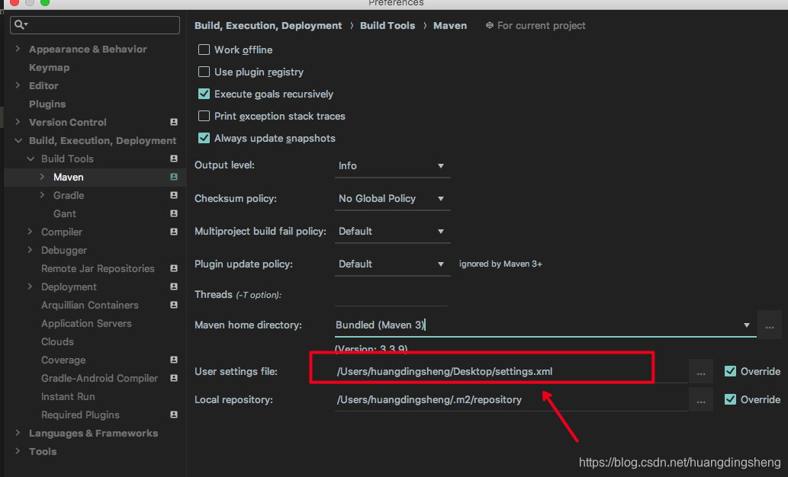
Task: Click project-level icon next to Version Control
Action: [174, 122]
